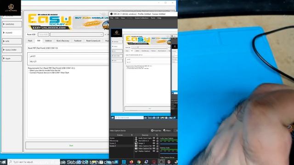The image size is (294, 165).
Task: Switch to the Flash tab
Action: tap(30, 41)
